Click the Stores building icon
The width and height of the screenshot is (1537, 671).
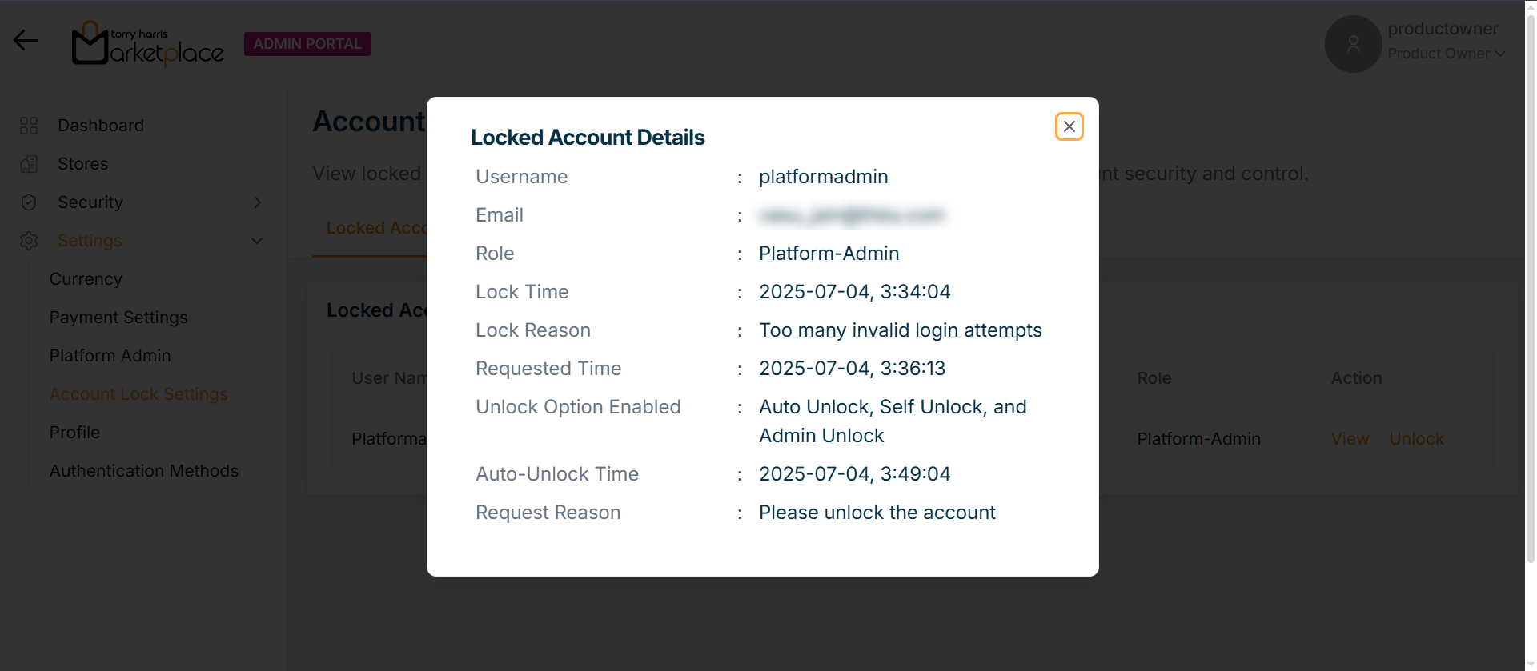tap(29, 164)
